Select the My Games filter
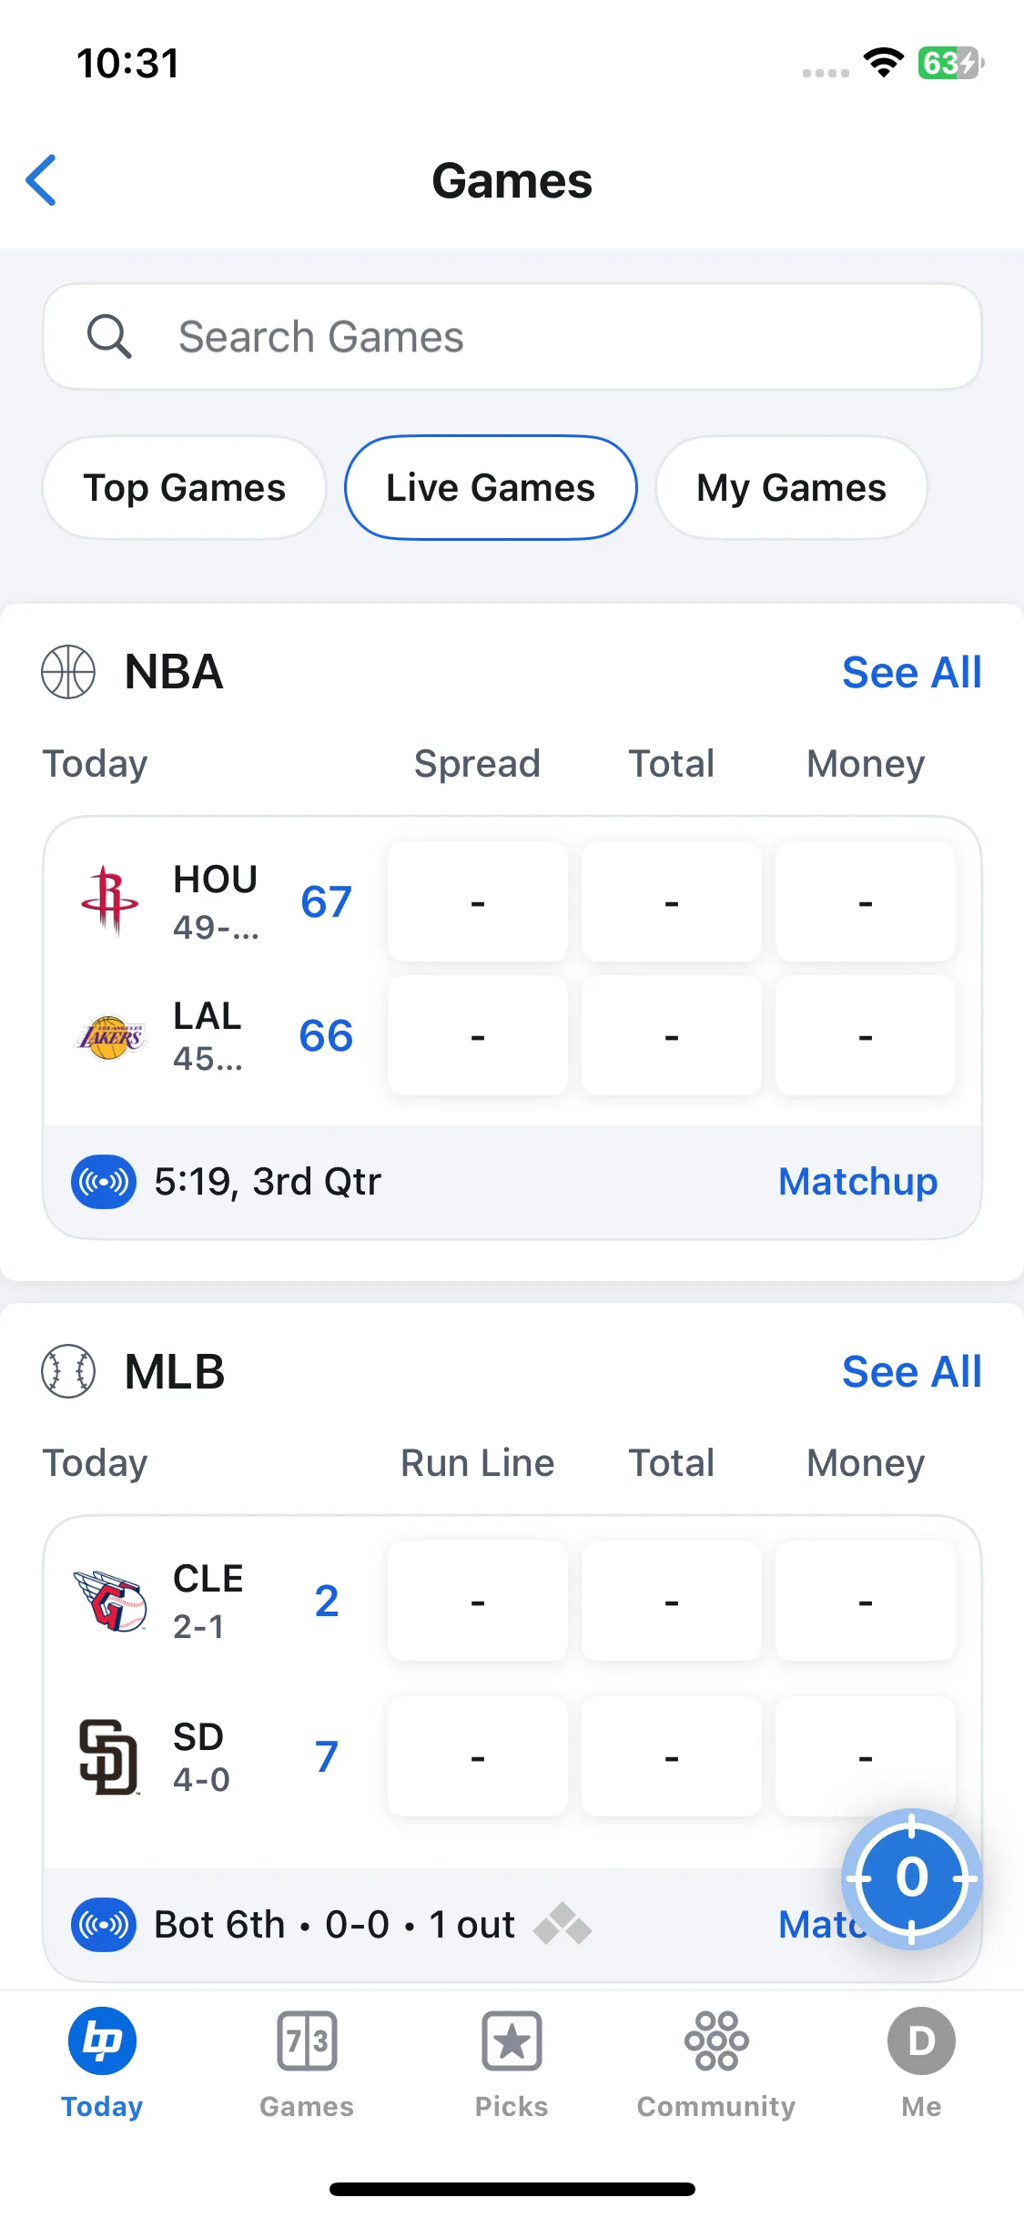The width and height of the screenshot is (1024, 2218). tap(791, 488)
